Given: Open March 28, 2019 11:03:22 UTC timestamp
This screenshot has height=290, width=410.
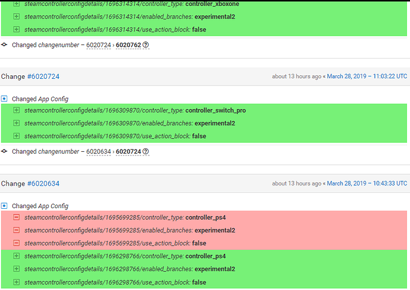Looking at the screenshot, I should (367, 77).
